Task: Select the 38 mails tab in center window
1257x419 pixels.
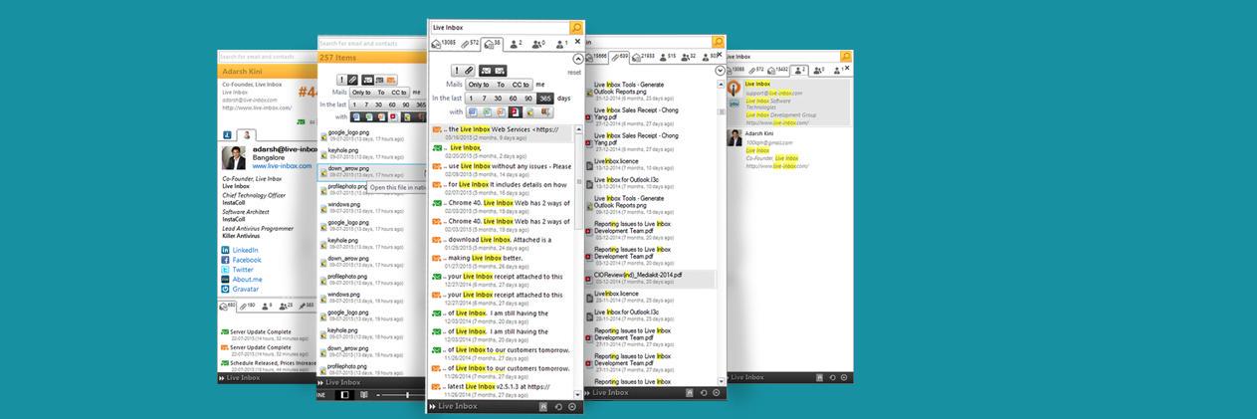Action: pos(493,44)
